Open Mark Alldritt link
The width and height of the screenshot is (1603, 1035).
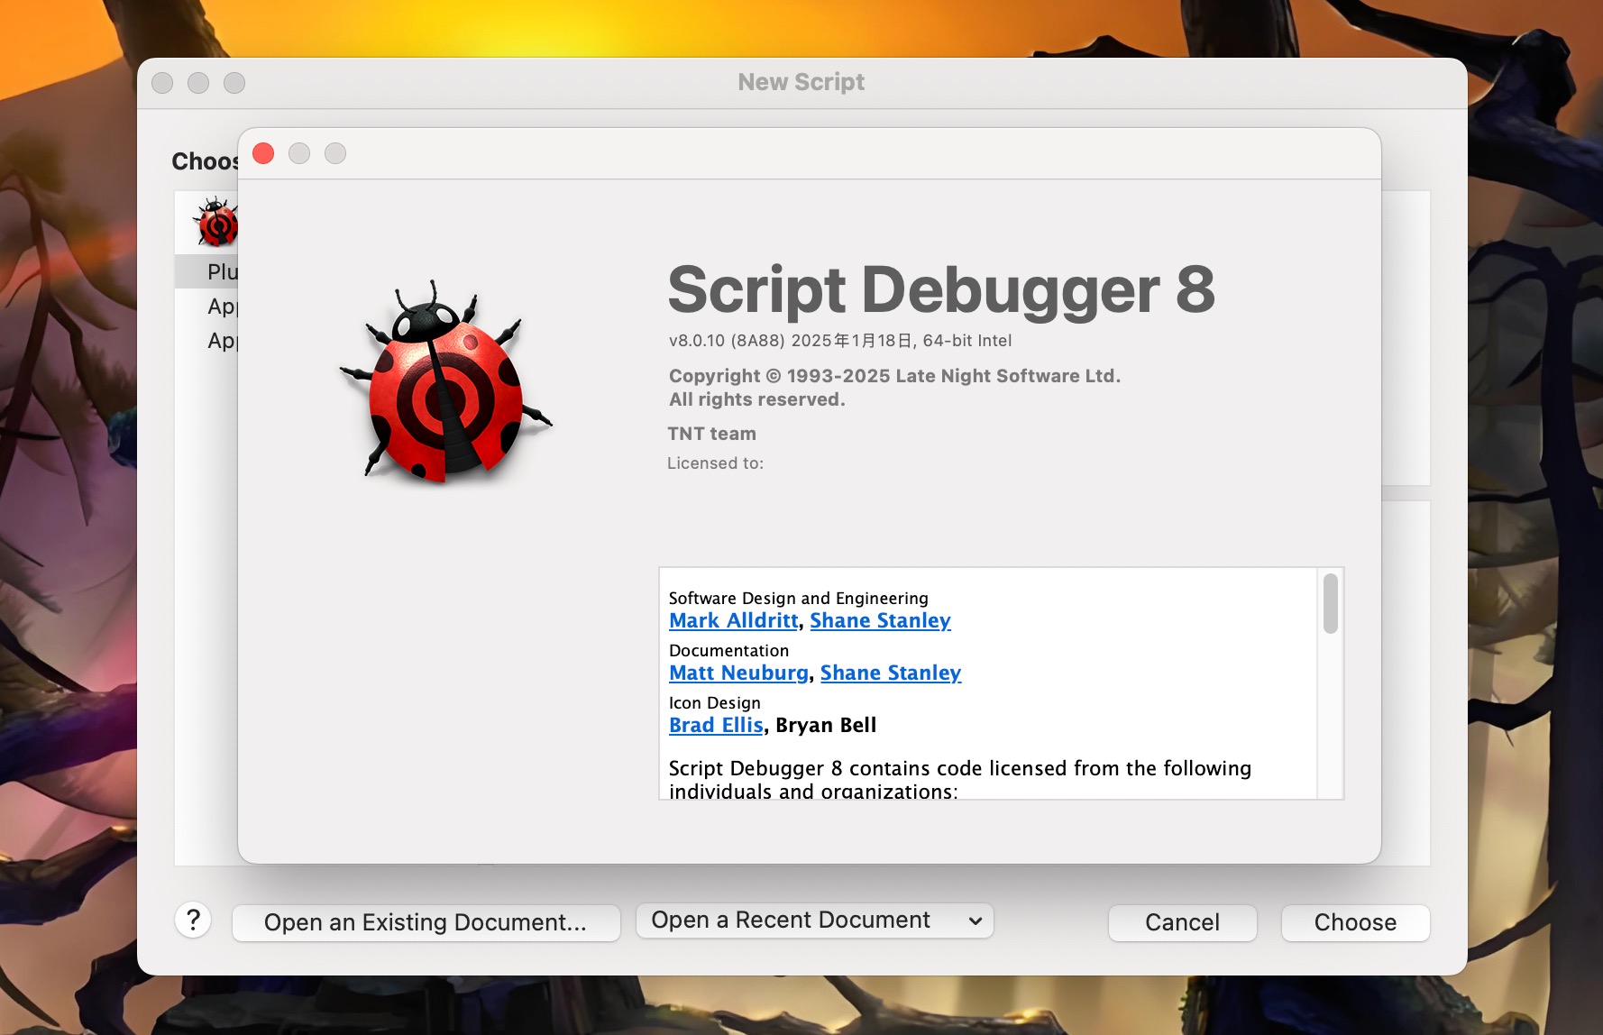coord(733,620)
